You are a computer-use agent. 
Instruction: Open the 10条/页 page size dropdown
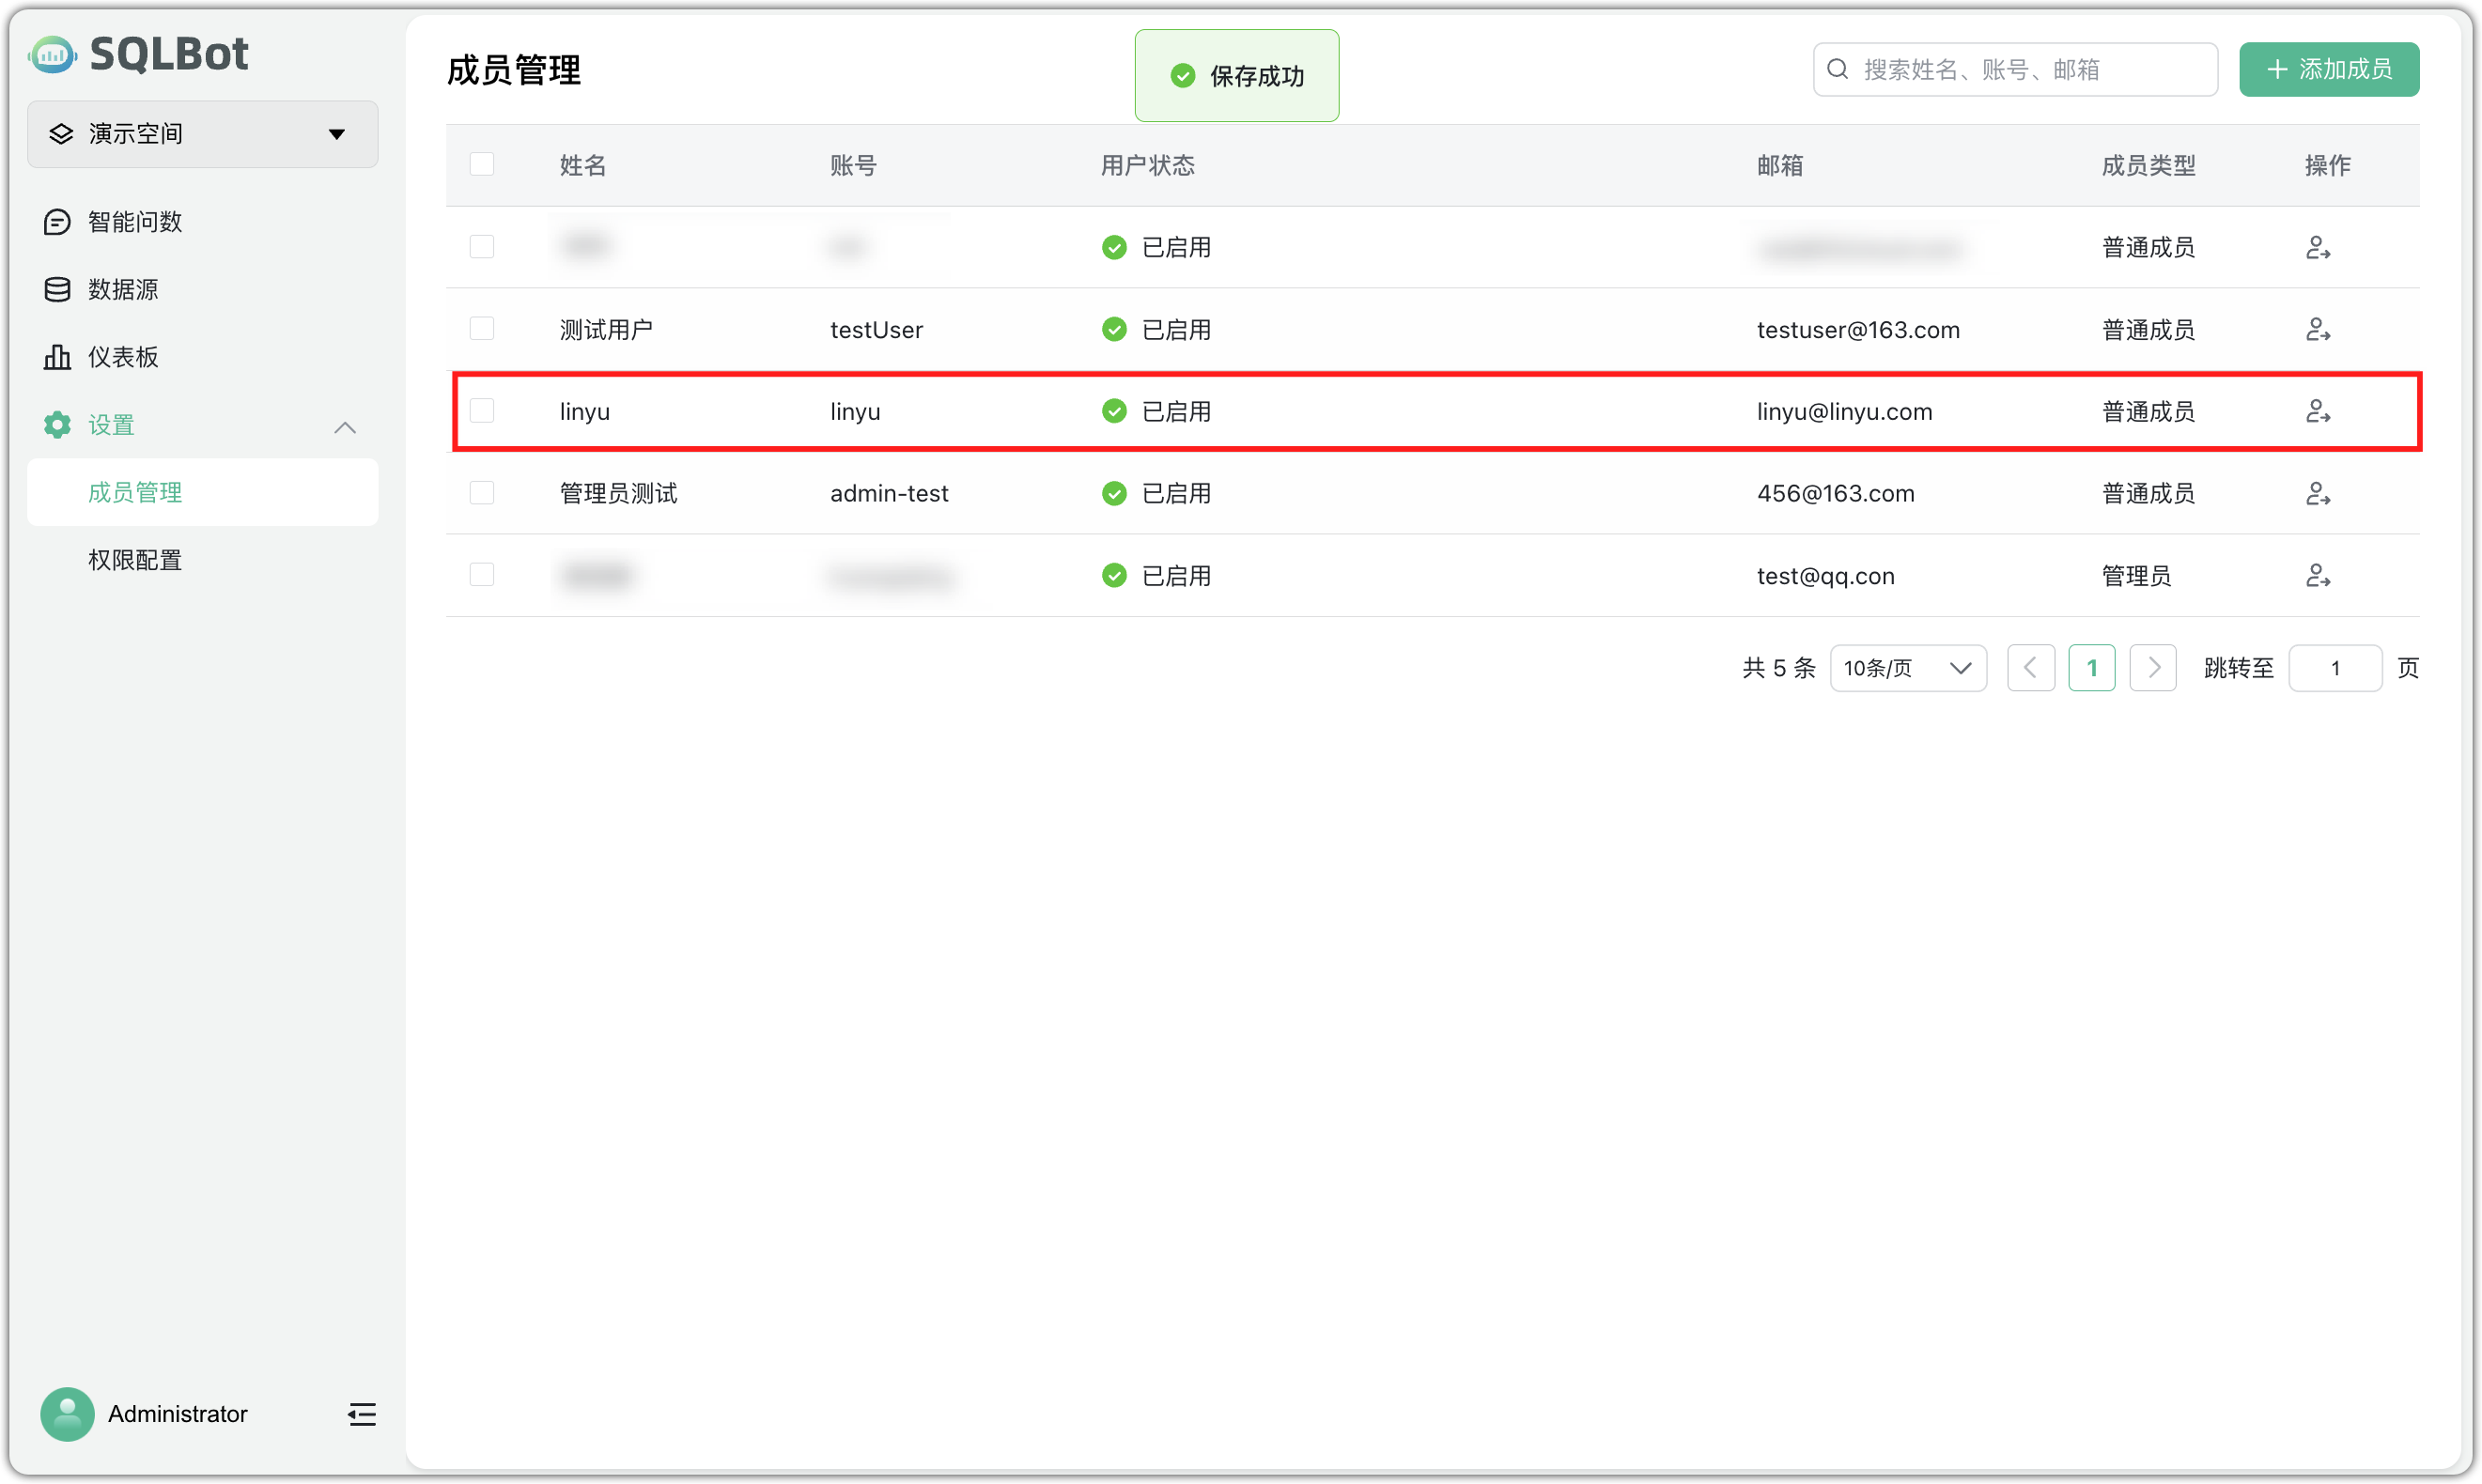point(1907,668)
